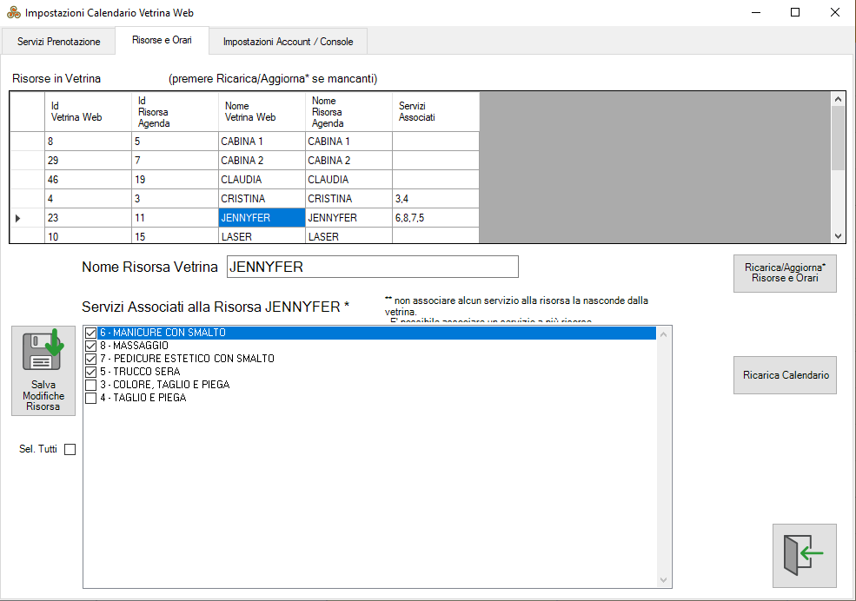Click the Nome Risorsa Vetrina text field
Image resolution: width=856 pixels, height=601 pixels.
[372, 267]
